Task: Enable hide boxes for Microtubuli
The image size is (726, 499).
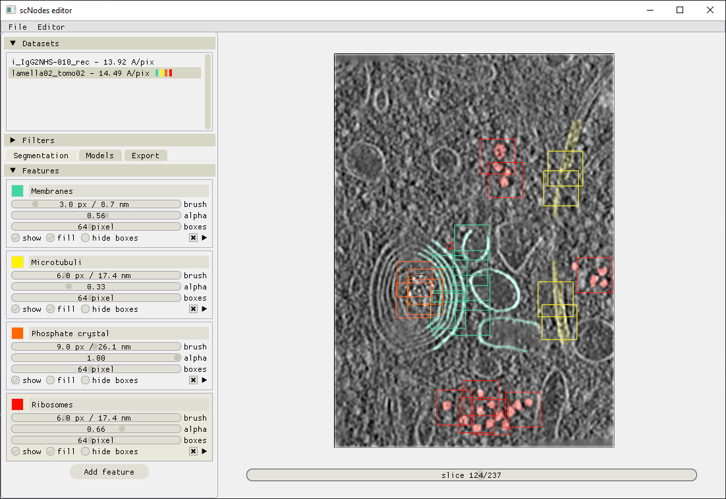Action: coord(85,309)
